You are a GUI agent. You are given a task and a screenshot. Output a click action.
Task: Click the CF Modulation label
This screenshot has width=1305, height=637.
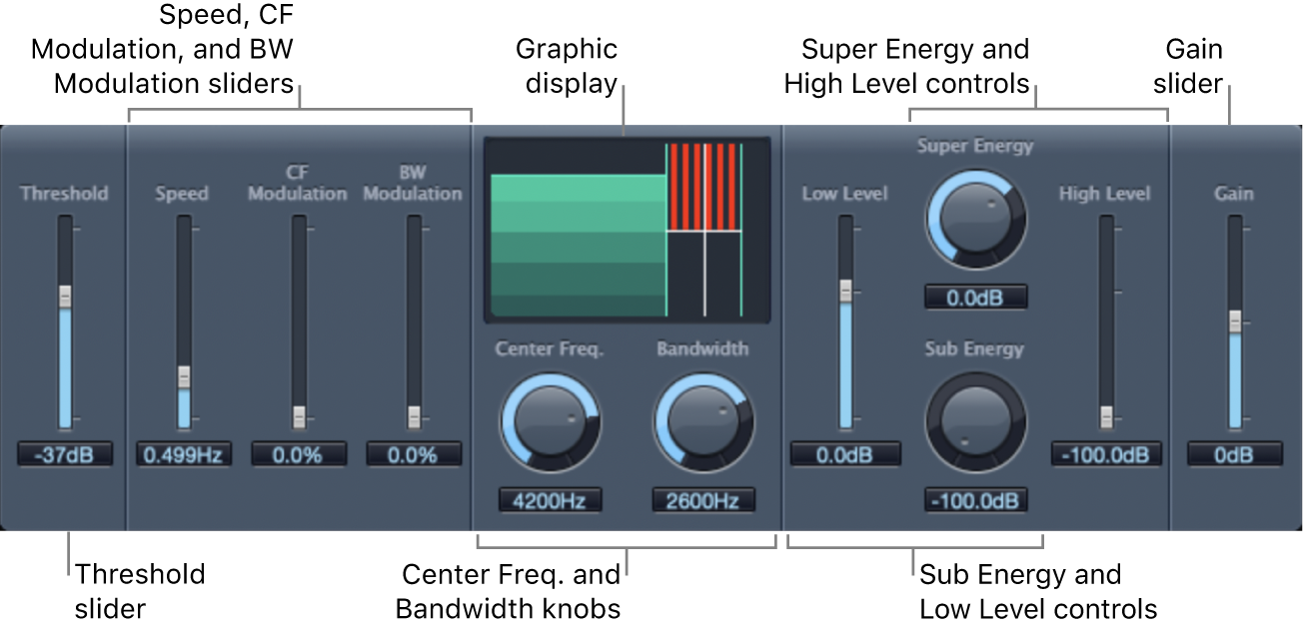point(298,183)
